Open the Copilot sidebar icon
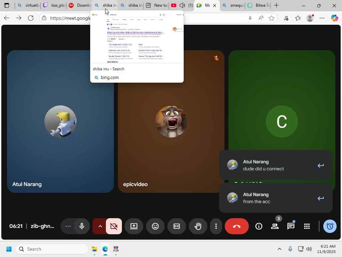The height and width of the screenshot is (257, 342). pos(334,18)
